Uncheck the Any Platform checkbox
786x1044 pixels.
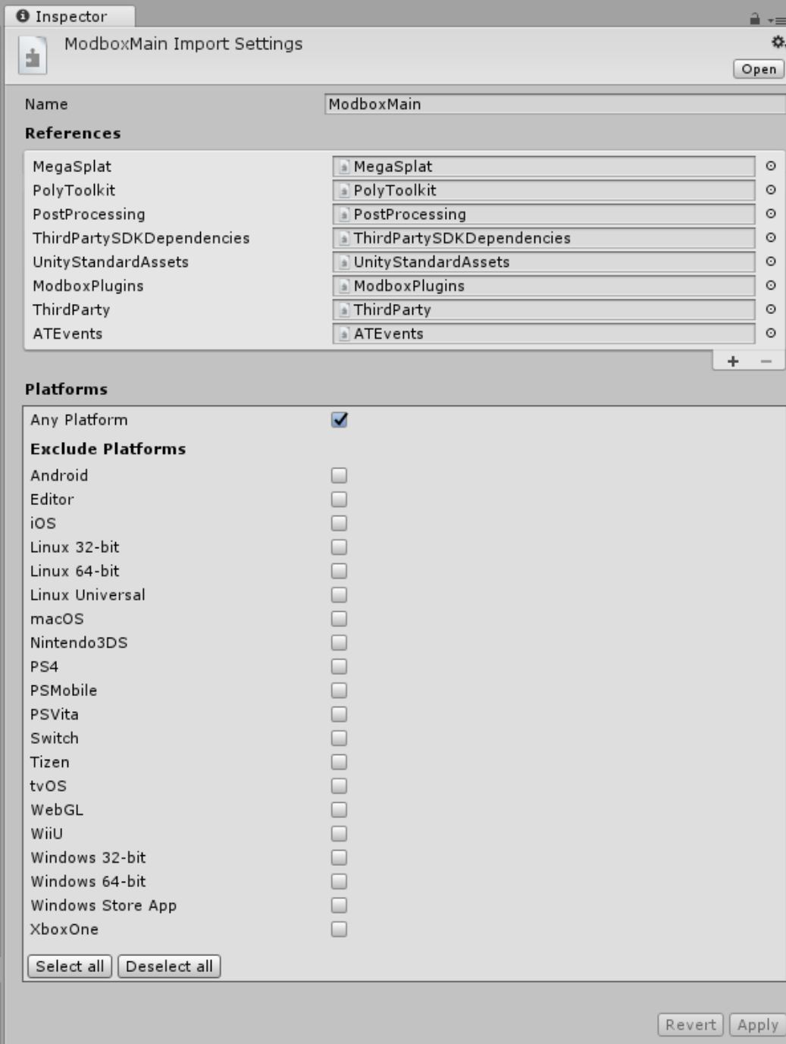click(340, 420)
